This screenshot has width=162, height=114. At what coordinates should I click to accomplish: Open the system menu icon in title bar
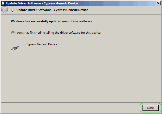click(x=3, y=3)
